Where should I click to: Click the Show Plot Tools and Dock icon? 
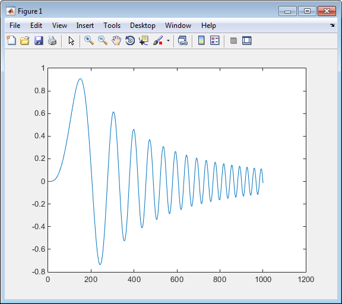(246, 40)
